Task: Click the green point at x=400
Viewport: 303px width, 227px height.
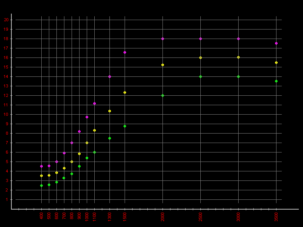Action: pos(41,185)
